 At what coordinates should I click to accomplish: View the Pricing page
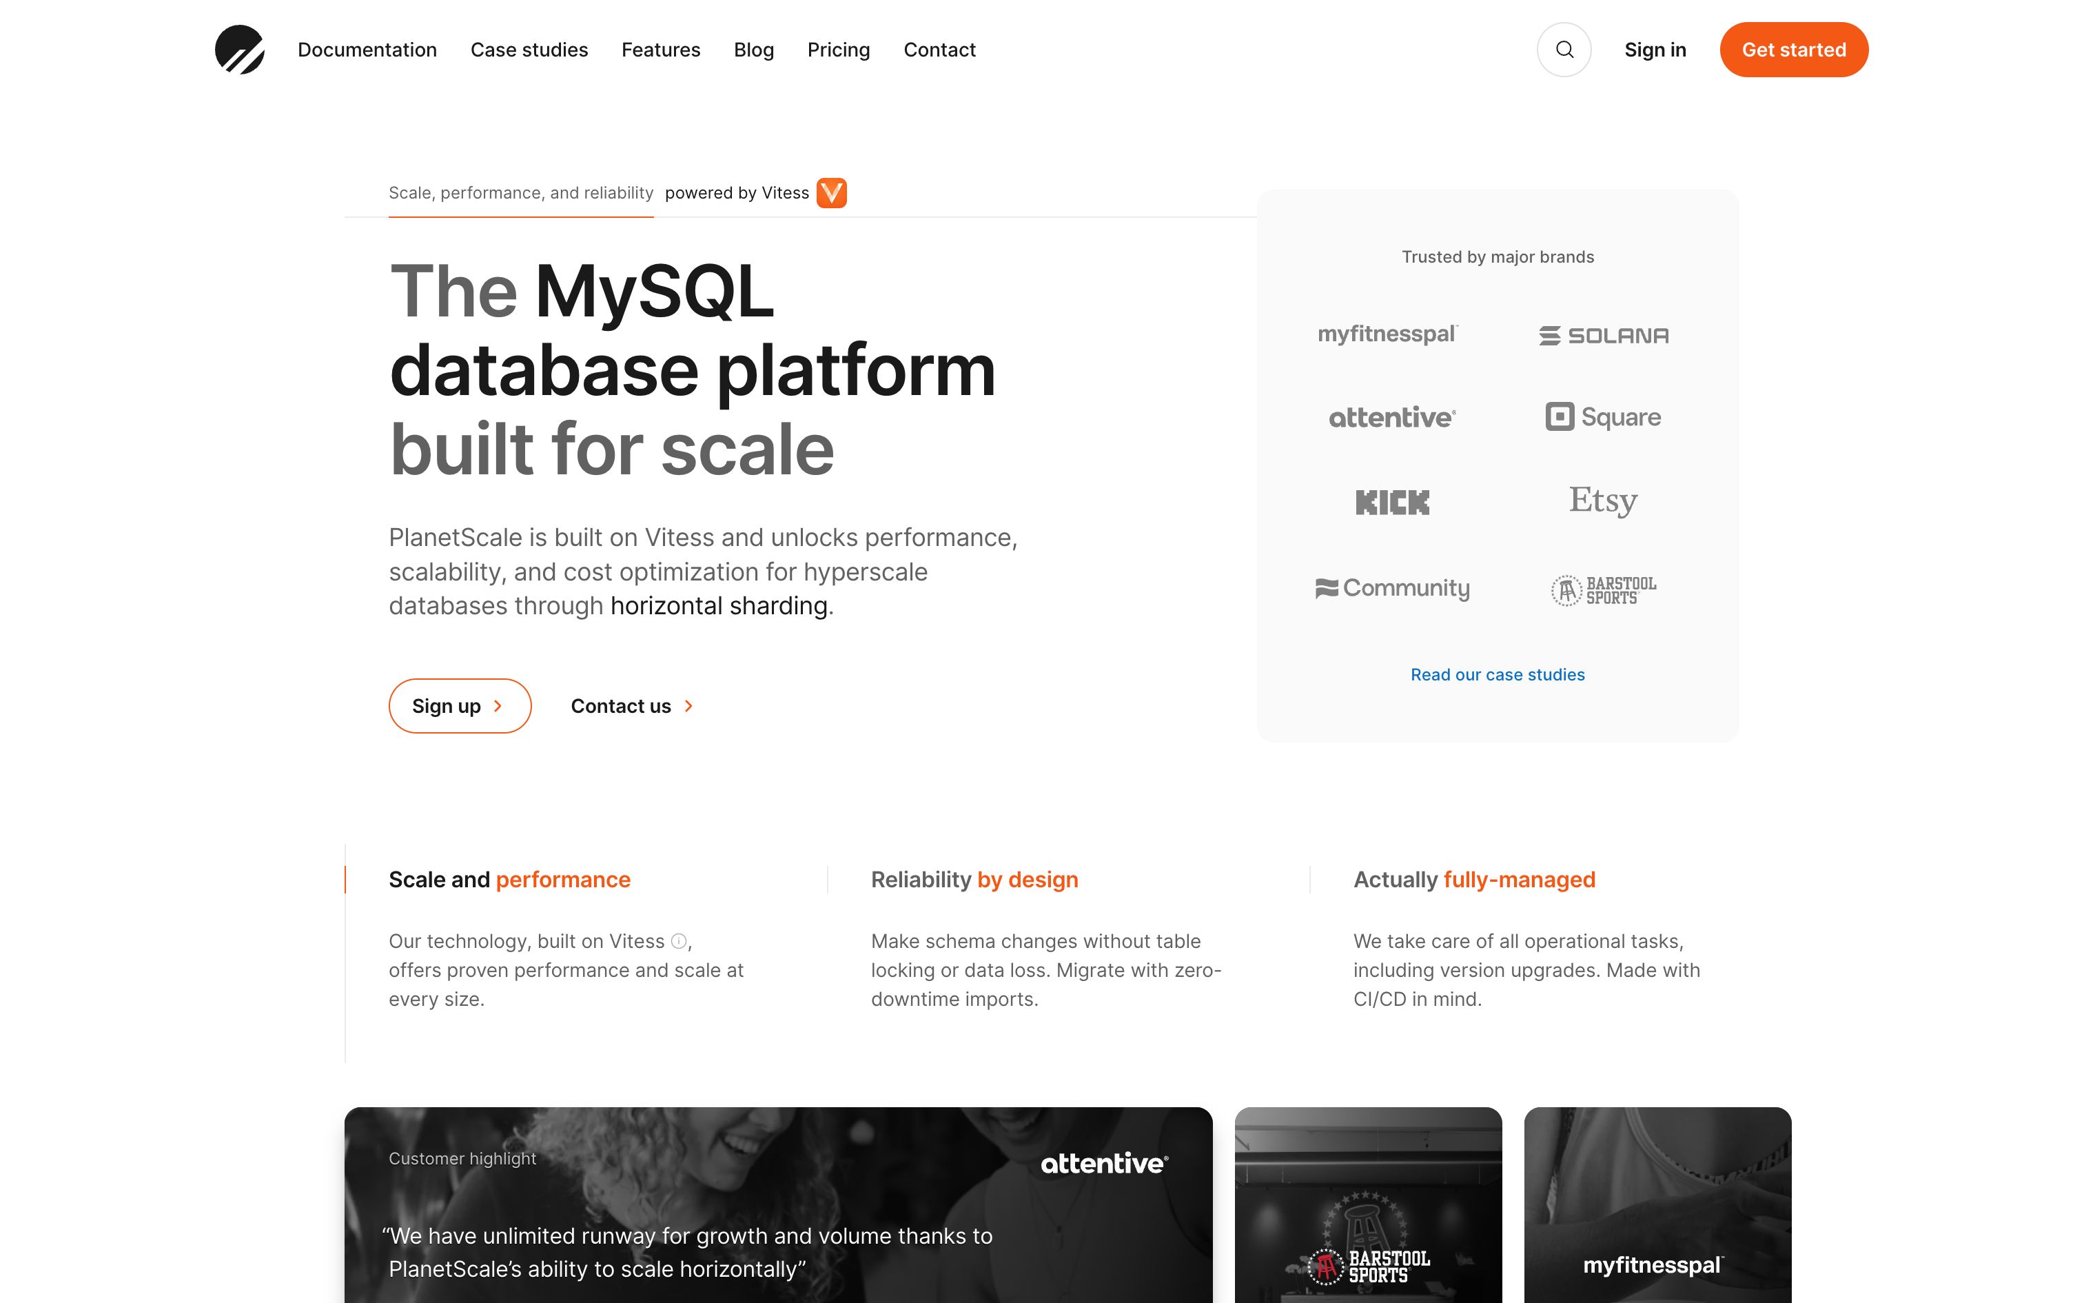(838, 50)
